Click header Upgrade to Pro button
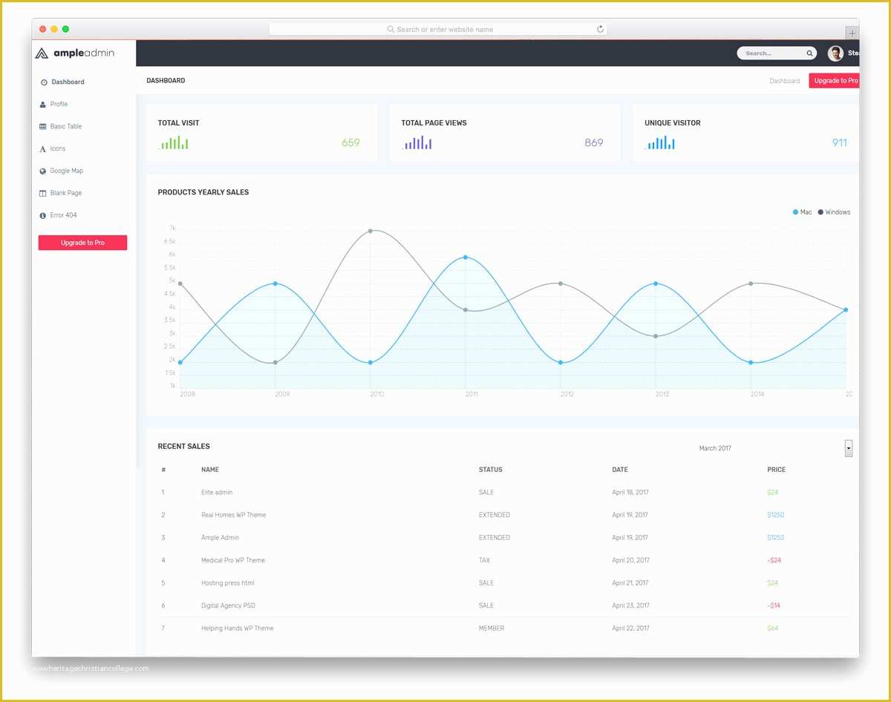This screenshot has width=891, height=702. click(x=834, y=81)
